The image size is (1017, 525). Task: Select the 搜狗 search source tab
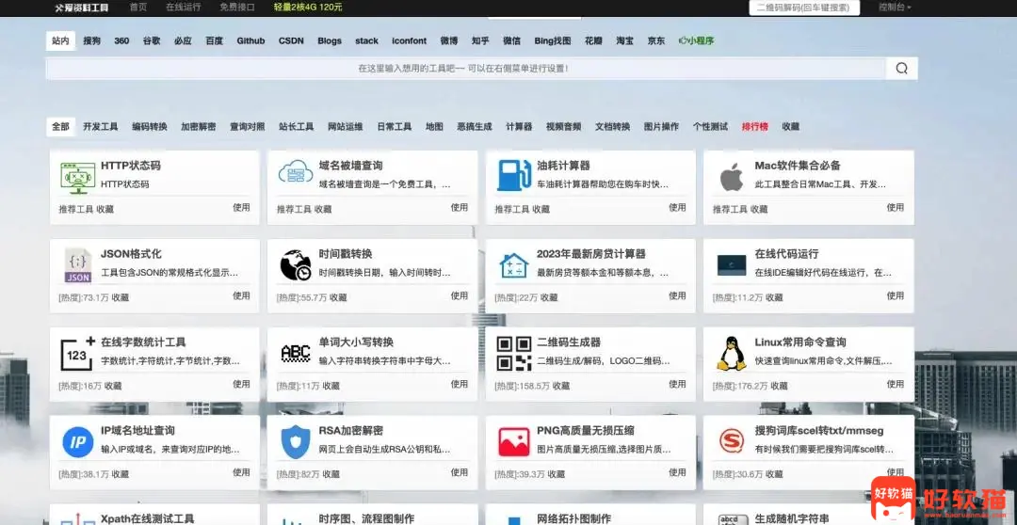[x=92, y=40]
